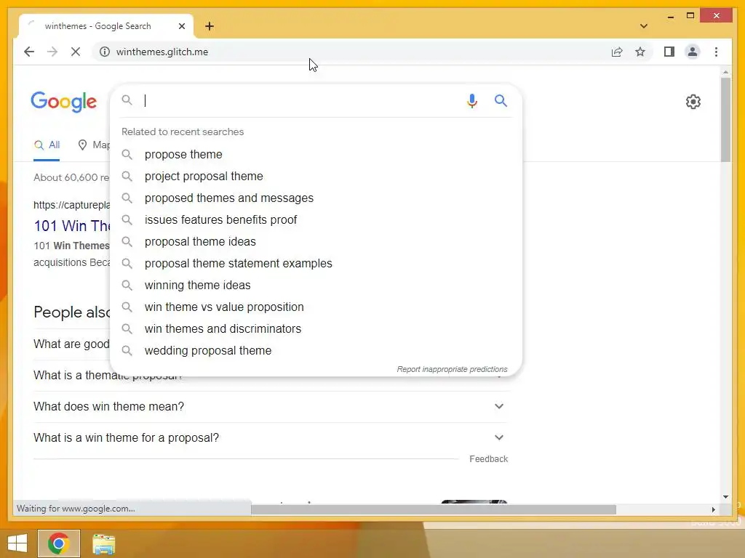Image resolution: width=745 pixels, height=558 pixels.
Task: Open the Windows Start button
Action: tap(17, 543)
